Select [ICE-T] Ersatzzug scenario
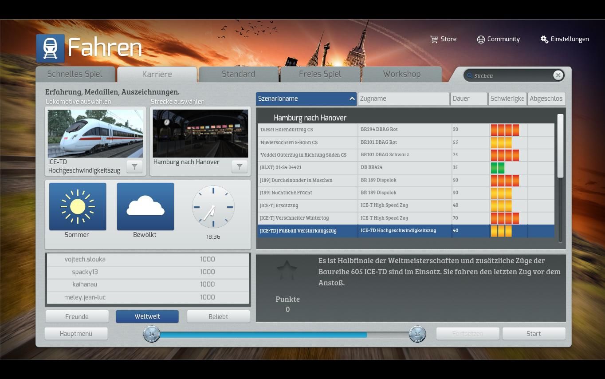 (308, 205)
